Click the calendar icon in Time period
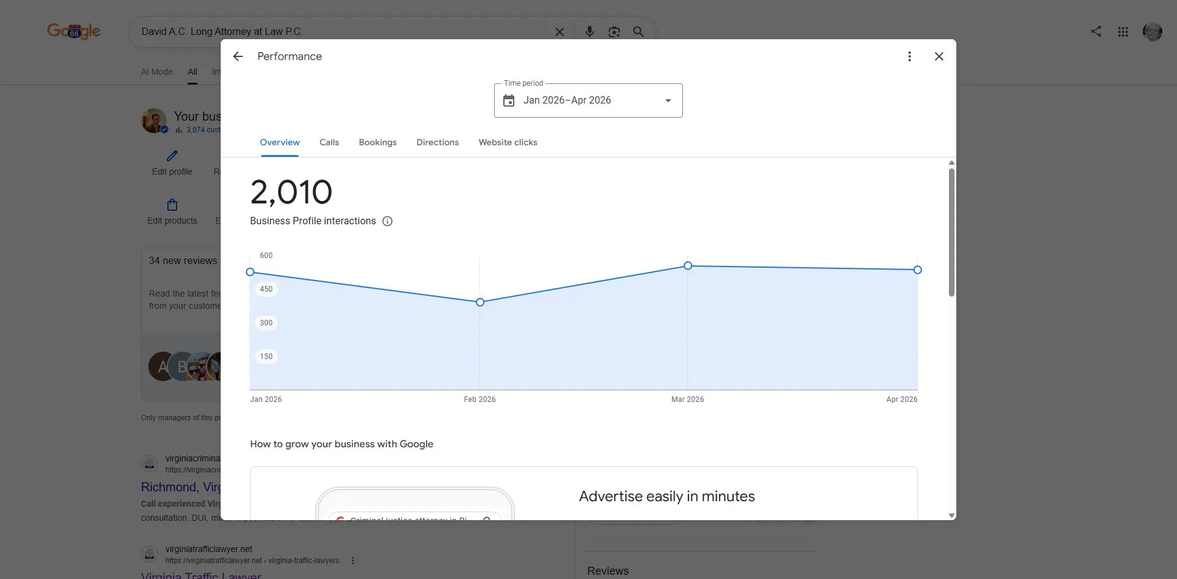1177x579 pixels. pos(509,100)
